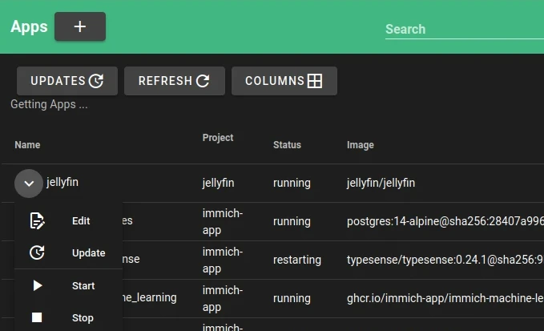Screen dimensions: 544x331
Task: Click the jellyfin app name
Action: (62, 183)
